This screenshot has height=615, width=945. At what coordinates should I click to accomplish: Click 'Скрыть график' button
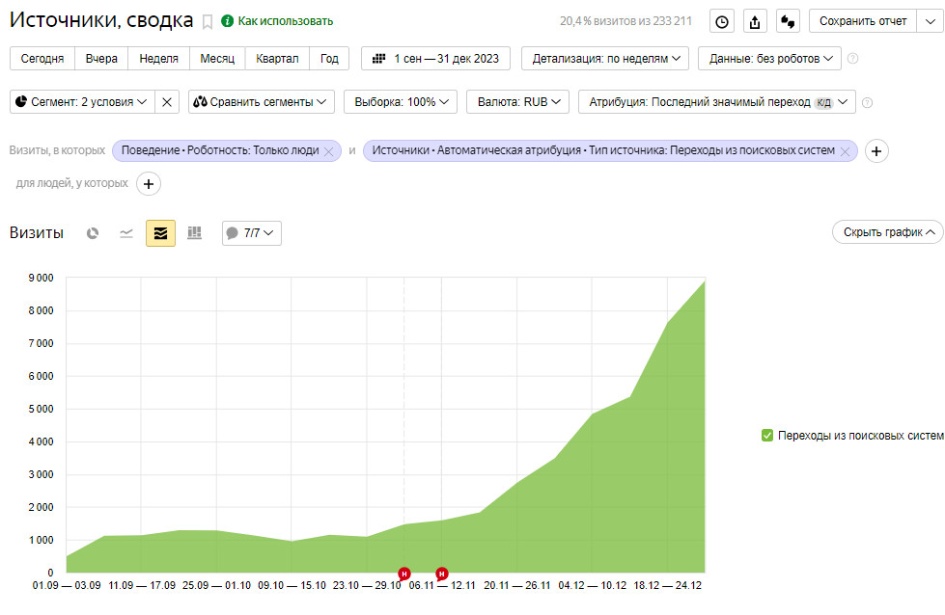[x=888, y=232]
